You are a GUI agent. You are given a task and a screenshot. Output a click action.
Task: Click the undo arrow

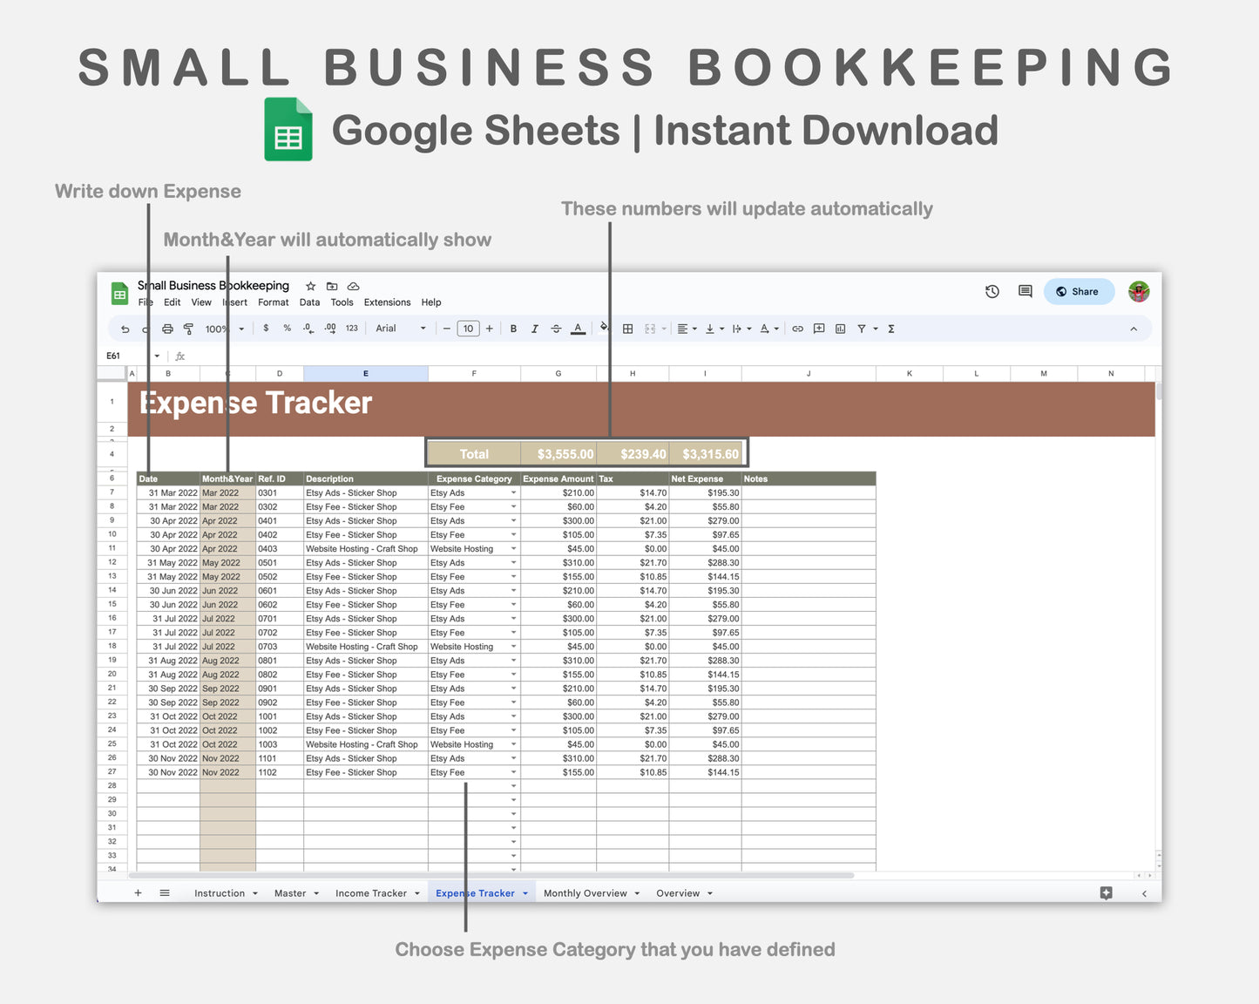pos(125,329)
